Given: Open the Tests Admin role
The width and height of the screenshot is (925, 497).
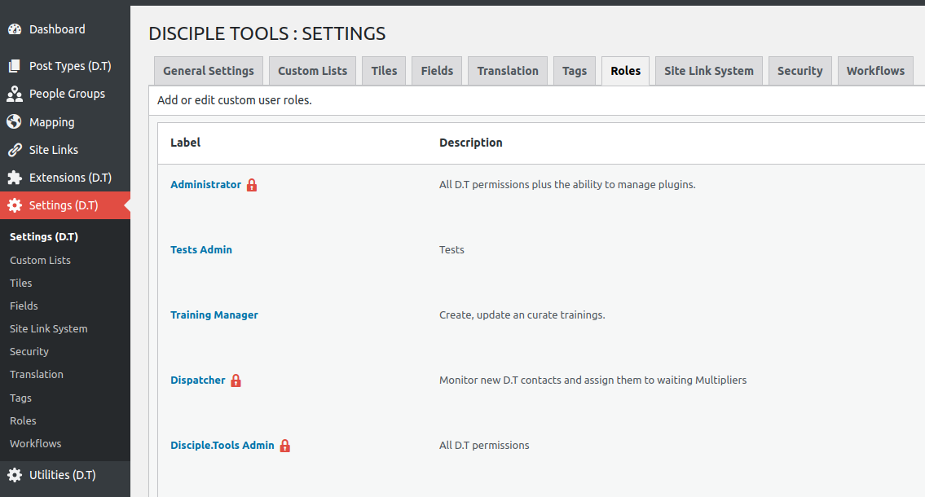Looking at the screenshot, I should 201,250.
